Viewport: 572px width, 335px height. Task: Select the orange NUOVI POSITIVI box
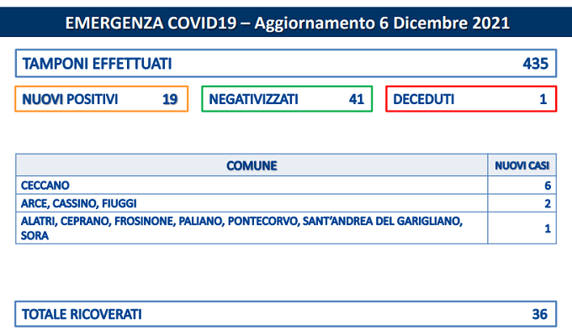[102, 99]
